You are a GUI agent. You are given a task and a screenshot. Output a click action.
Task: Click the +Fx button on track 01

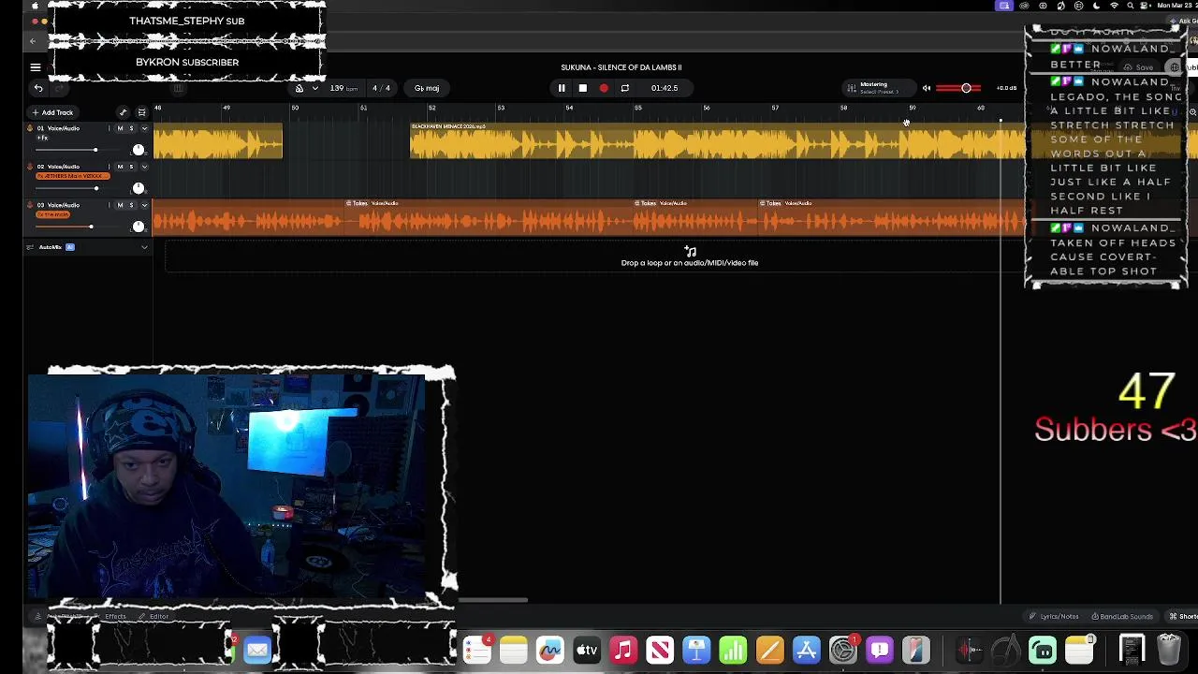(42, 138)
